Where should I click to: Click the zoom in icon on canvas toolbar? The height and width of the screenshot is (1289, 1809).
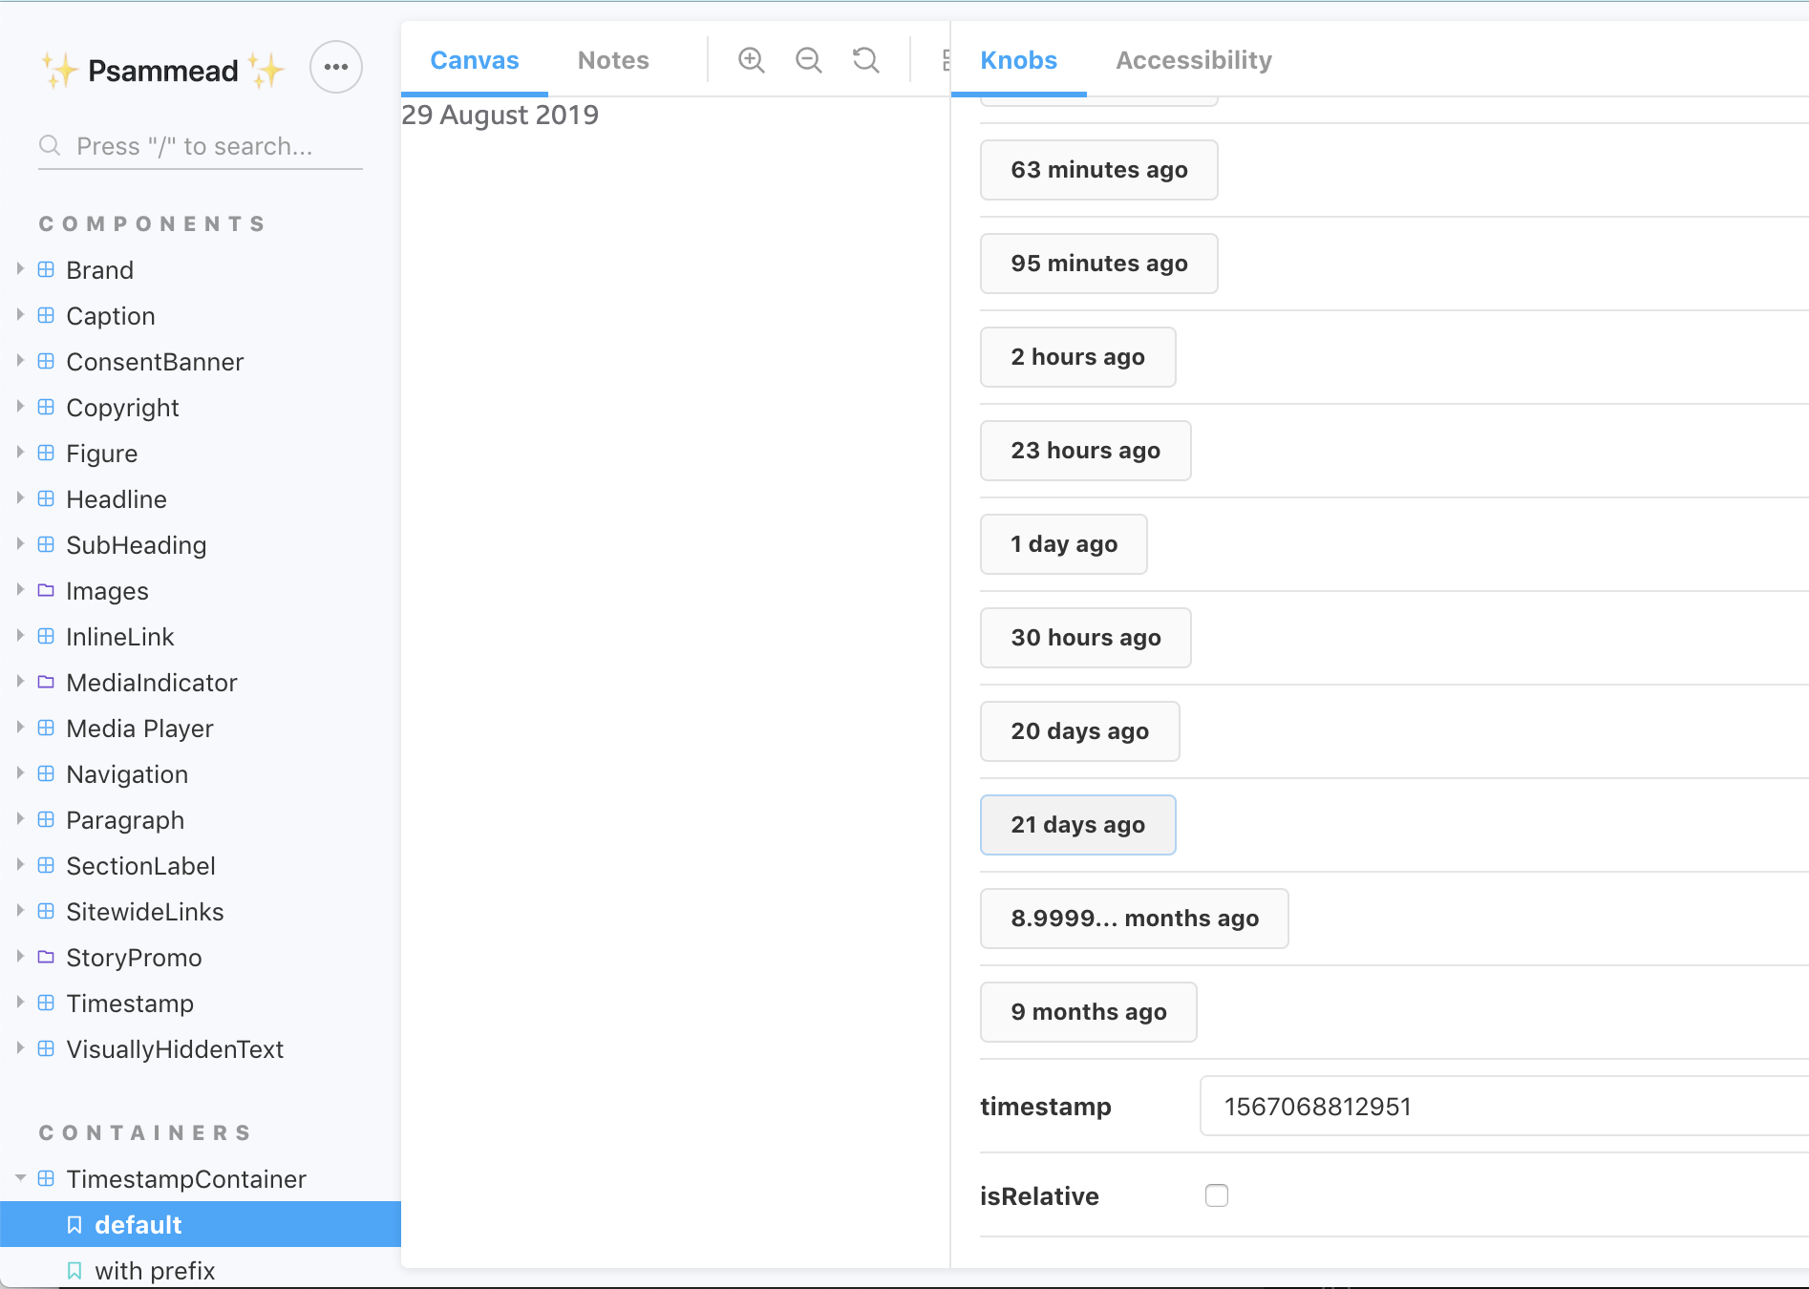point(751,59)
